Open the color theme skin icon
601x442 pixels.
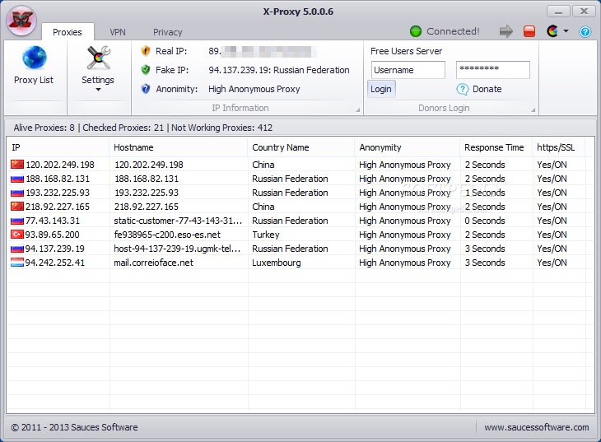(552, 31)
